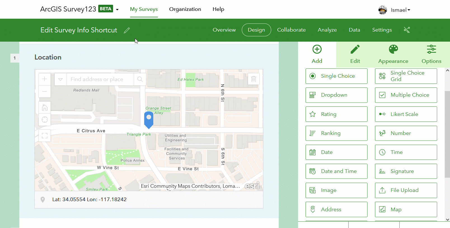
Task: Click the find my location crosshair icon
Action: point(44,120)
